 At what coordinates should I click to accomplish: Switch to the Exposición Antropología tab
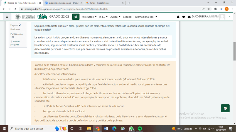[x=63, y=3]
